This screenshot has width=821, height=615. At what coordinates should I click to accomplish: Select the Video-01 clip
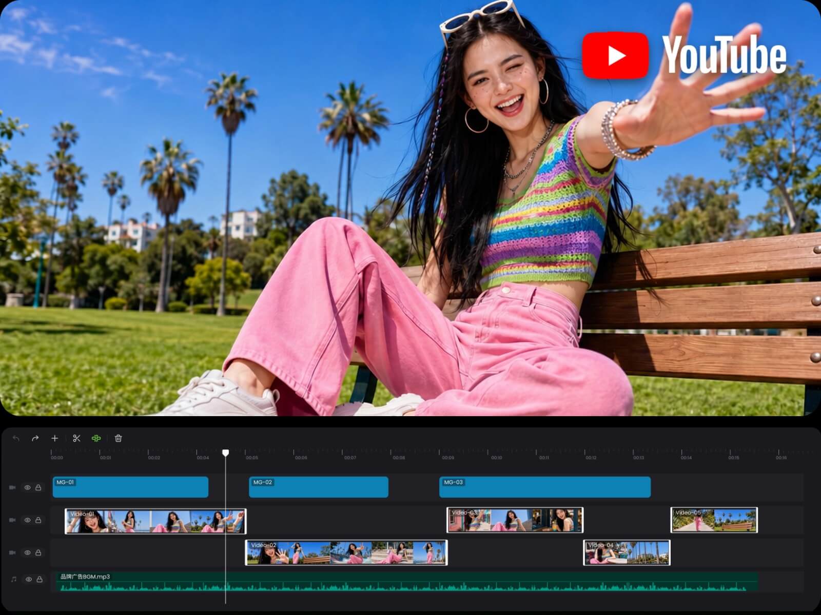(x=155, y=521)
